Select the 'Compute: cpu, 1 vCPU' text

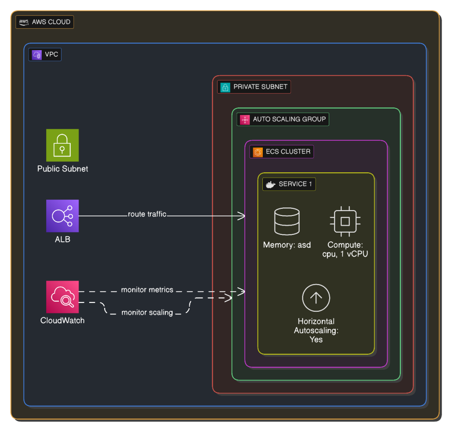pyautogui.click(x=345, y=249)
